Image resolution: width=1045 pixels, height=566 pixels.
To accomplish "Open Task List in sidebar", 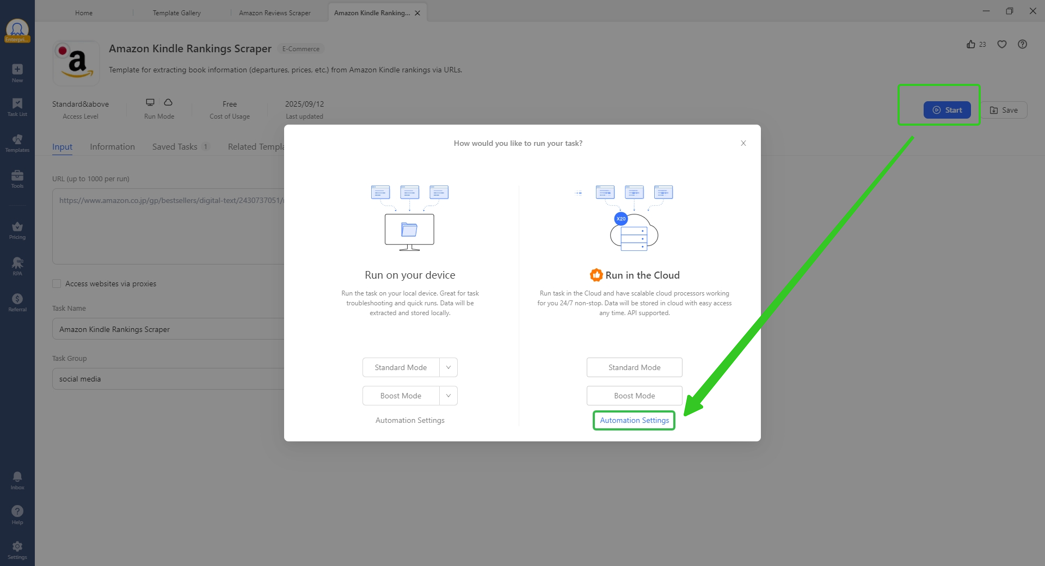I will coord(17,107).
